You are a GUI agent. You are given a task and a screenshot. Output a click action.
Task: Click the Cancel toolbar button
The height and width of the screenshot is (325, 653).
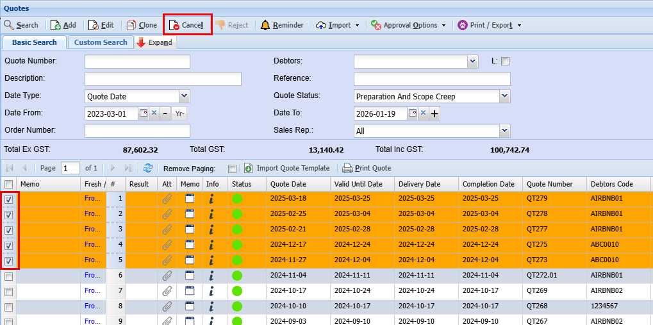click(186, 25)
